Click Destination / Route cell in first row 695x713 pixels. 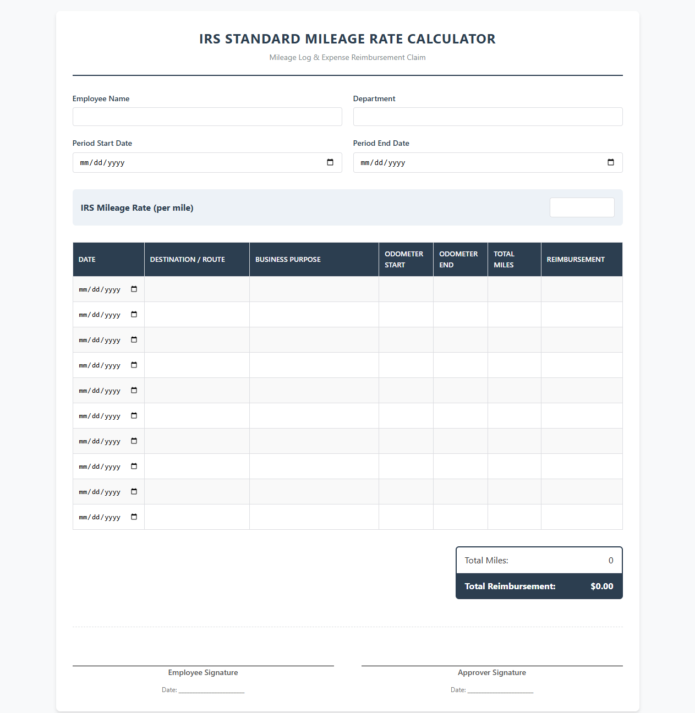click(197, 289)
